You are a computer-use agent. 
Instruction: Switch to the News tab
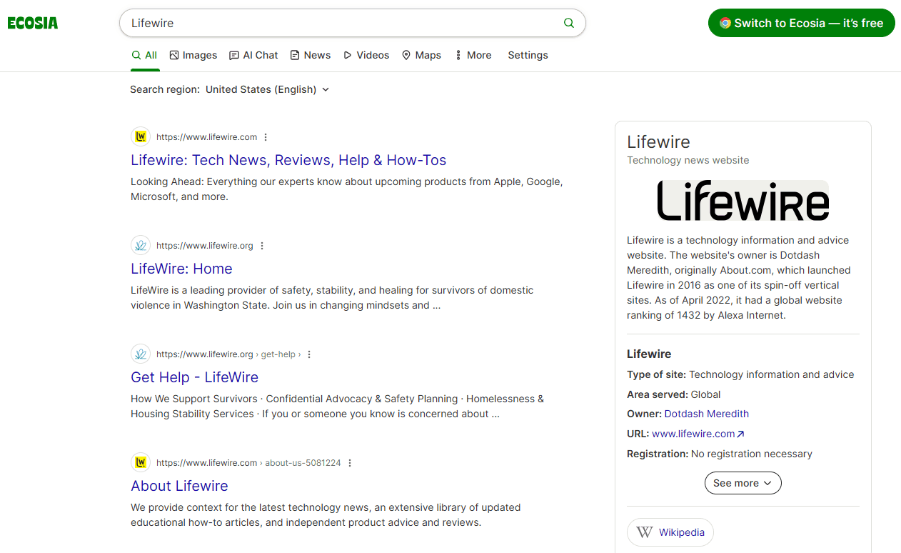[310, 55]
